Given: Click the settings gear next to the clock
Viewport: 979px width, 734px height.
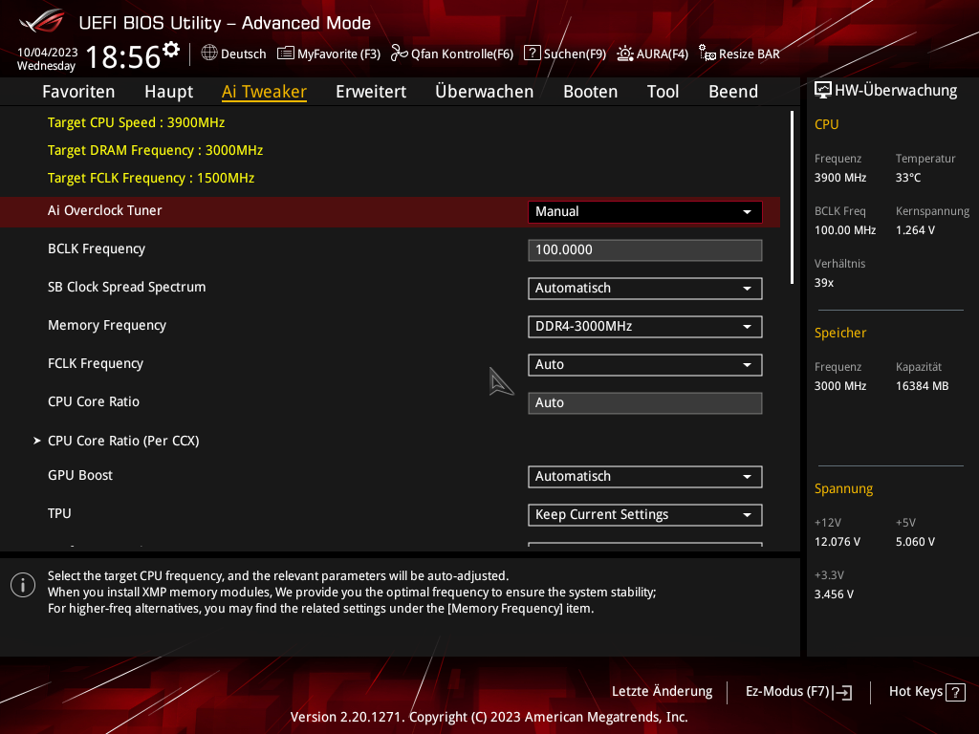Looking at the screenshot, I should (x=171, y=49).
